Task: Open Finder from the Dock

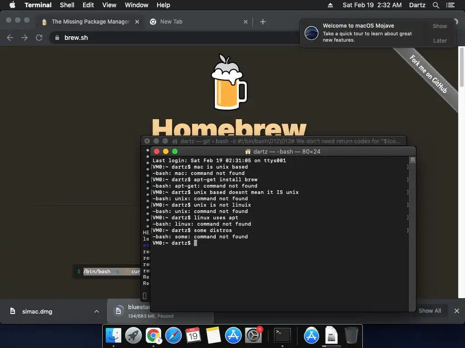Action: 114,336
